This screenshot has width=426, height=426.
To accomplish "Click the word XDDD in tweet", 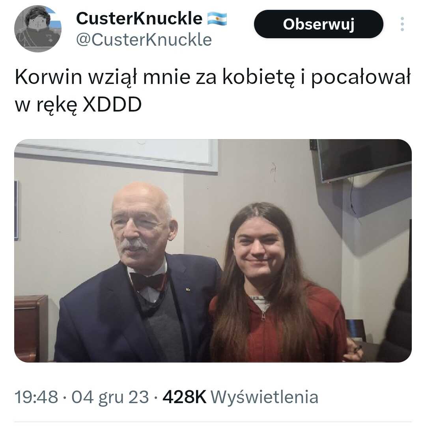I will point(112,104).
